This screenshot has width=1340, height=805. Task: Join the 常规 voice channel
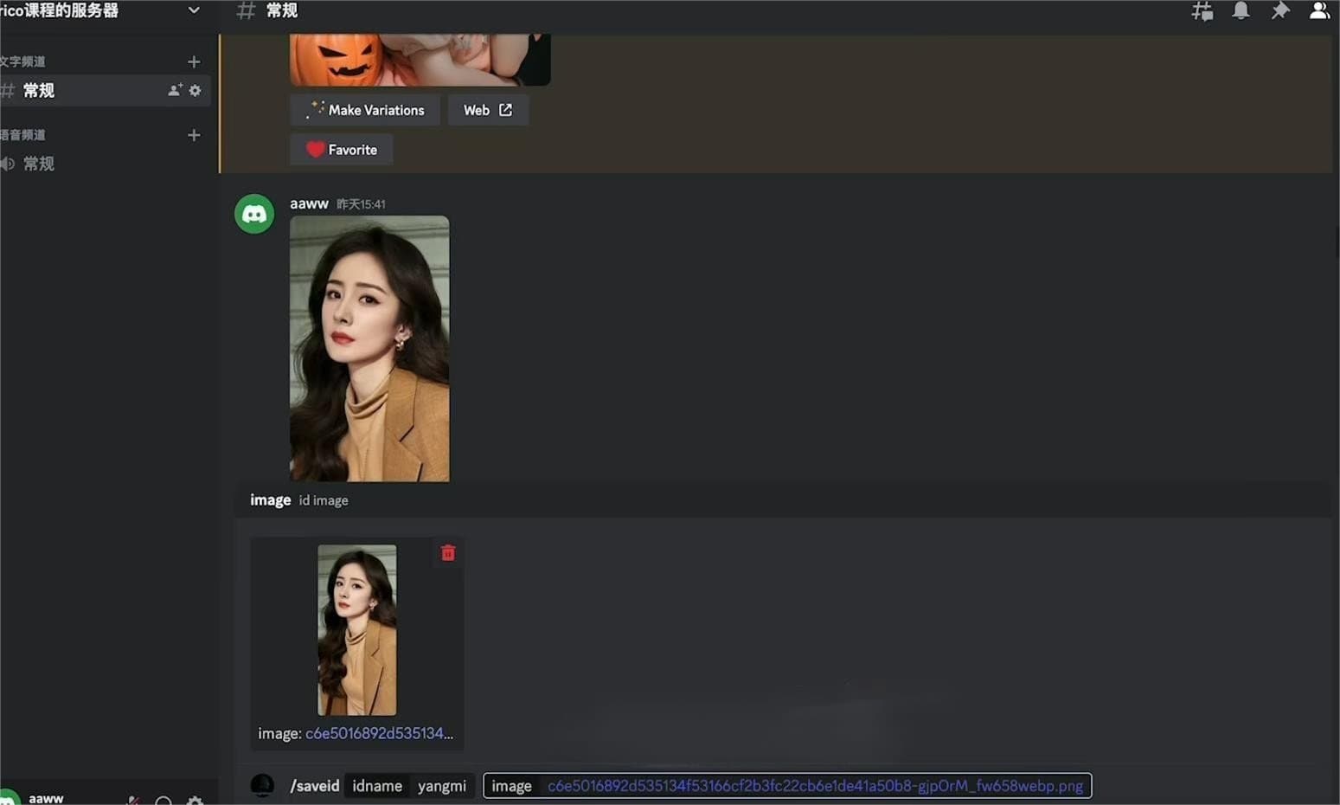pyautogui.click(x=39, y=164)
